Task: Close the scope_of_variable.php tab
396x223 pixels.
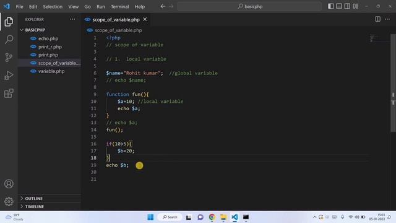Action: [x=145, y=19]
